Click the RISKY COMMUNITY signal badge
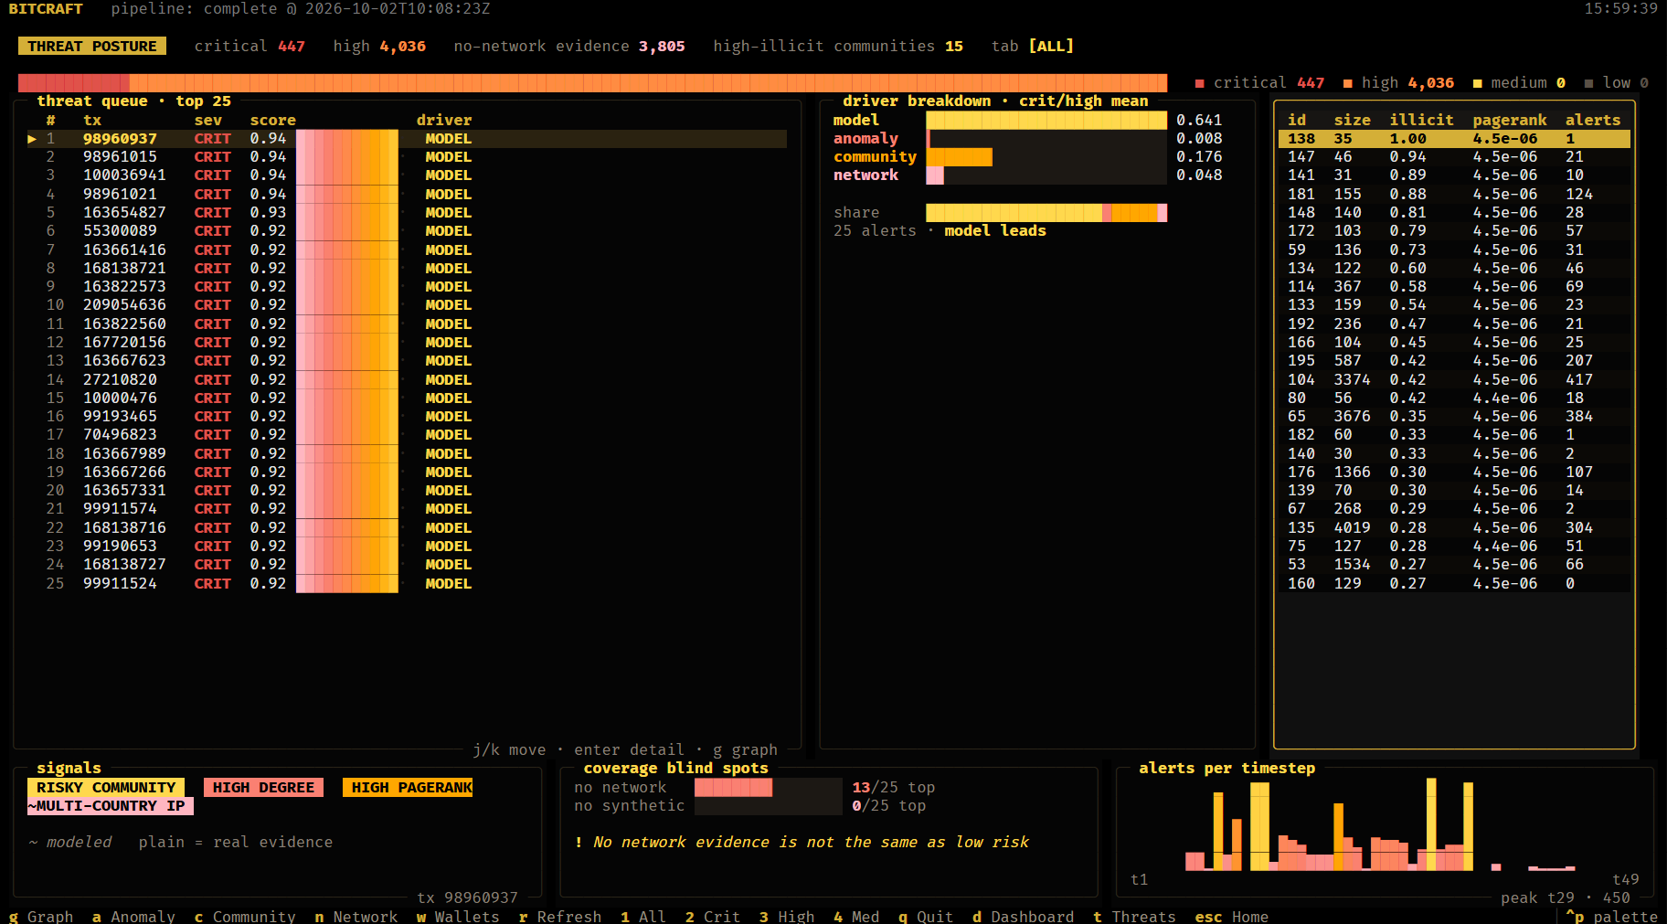This screenshot has height=924, width=1667. coord(106,787)
